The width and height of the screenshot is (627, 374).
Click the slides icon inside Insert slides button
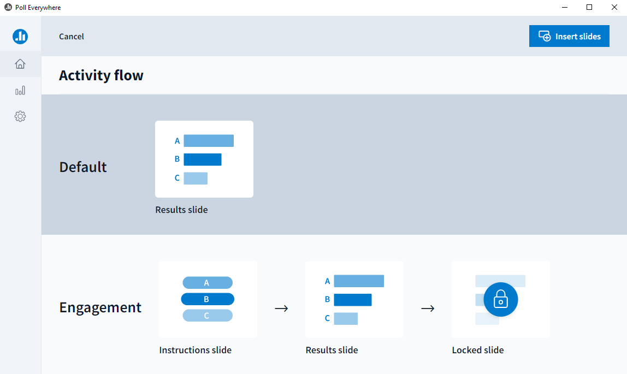(x=544, y=35)
